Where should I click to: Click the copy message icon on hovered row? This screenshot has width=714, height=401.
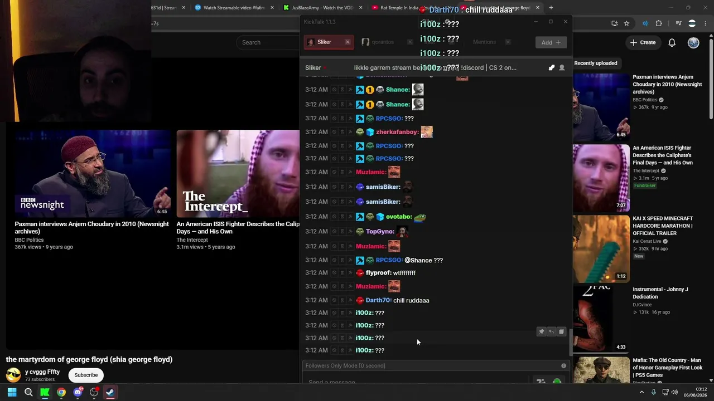tap(561, 332)
